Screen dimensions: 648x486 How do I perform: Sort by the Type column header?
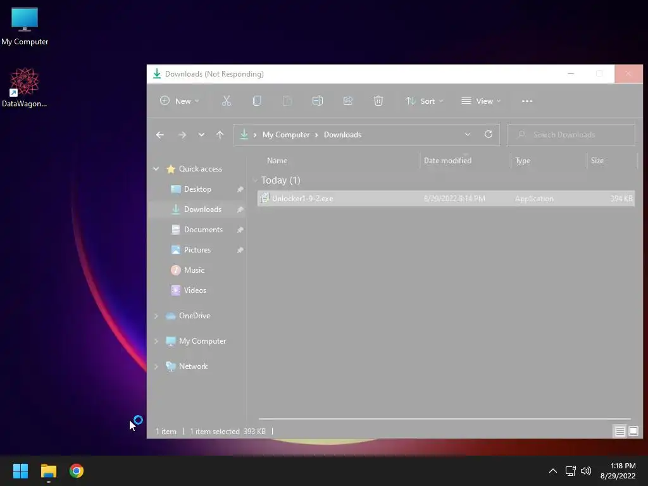pos(523,160)
